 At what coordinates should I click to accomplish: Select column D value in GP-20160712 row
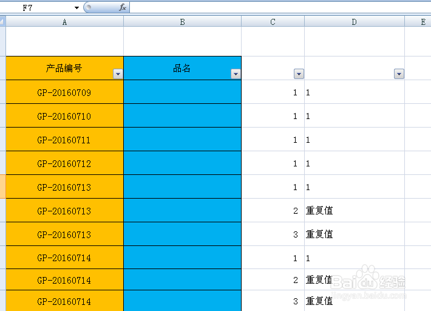(x=355, y=163)
